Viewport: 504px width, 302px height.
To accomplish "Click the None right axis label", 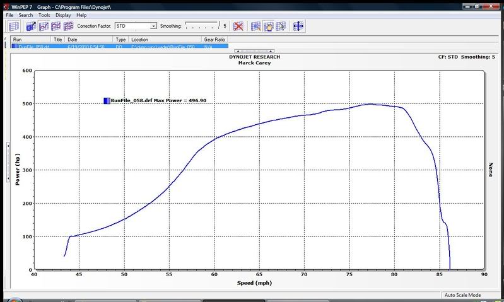I will (x=491, y=170).
